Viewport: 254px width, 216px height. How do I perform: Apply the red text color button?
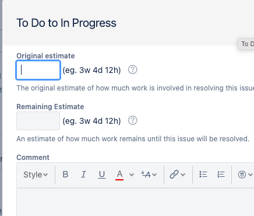tap(119, 175)
